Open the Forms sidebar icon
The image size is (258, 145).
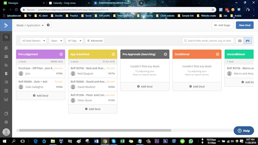6,91
